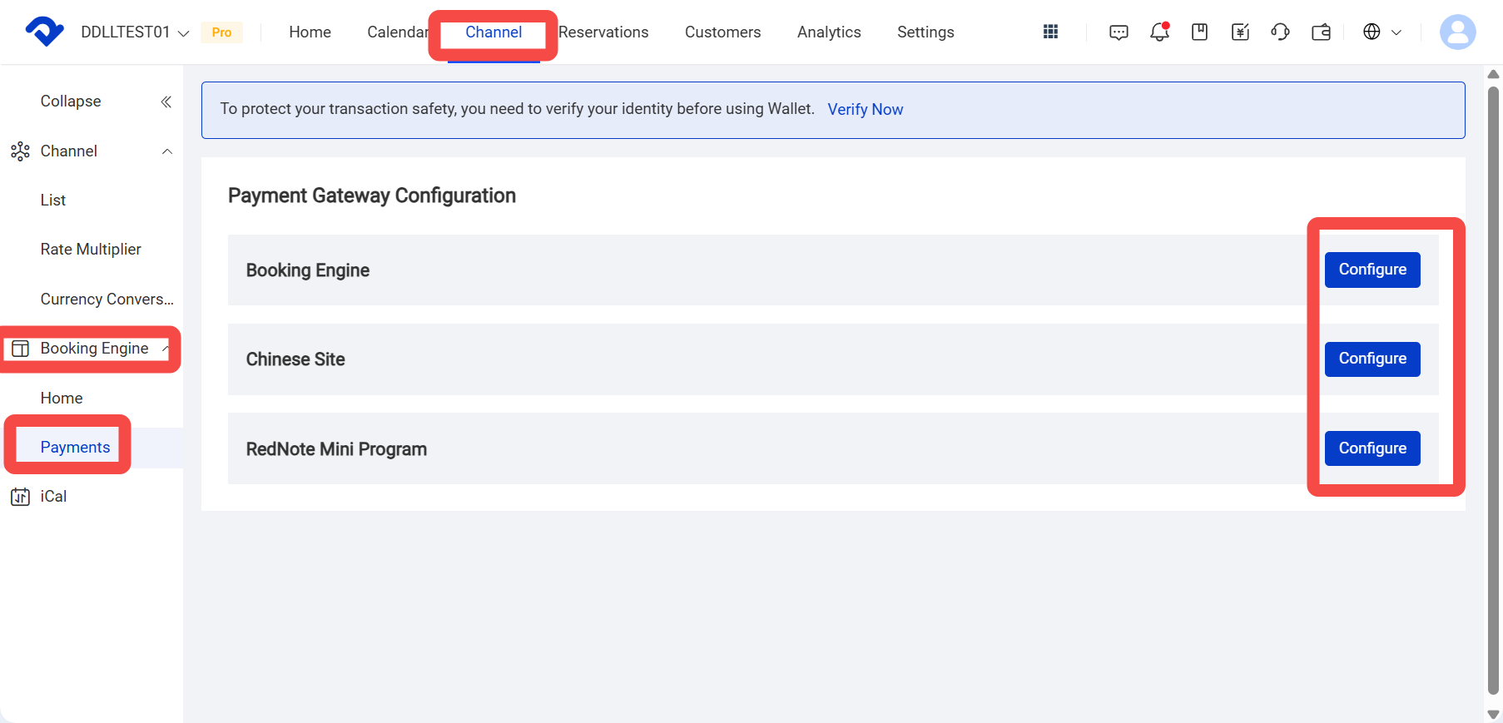Toggle the Booking Engine section chevron
This screenshot has height=723, width=1503.
[166, 349]
